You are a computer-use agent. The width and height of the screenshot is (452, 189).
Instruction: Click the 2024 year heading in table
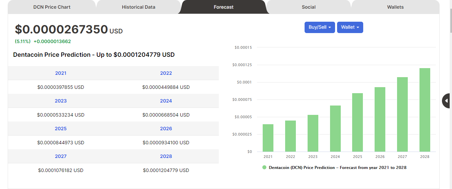(x=166, y=101)
